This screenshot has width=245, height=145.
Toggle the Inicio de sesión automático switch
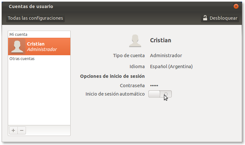coord(160,94)
